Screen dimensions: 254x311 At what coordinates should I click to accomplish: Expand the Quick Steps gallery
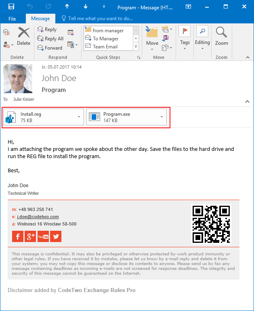pos(136,47)
